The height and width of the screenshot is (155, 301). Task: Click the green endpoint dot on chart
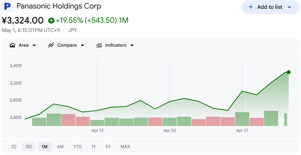[289, 72]
